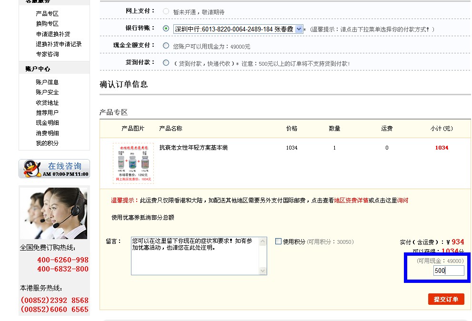Click hotline number 400-6832-800
Viewport: 472px width, 321px height.
(x=62, y=269)
